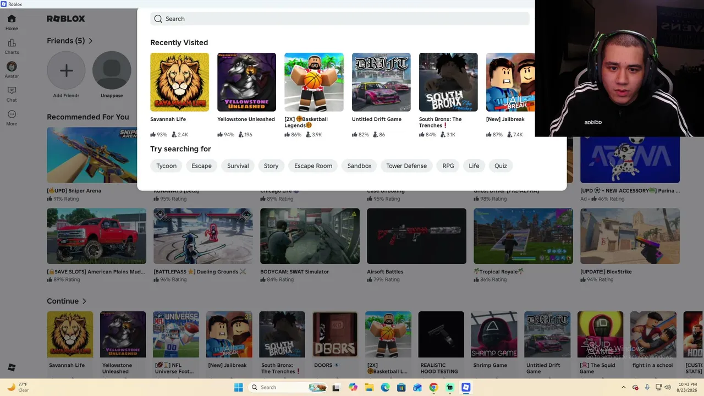Open the Airsoft Battles thumbnail
This screenshot has width=704, height=396.
click(416, 236)
